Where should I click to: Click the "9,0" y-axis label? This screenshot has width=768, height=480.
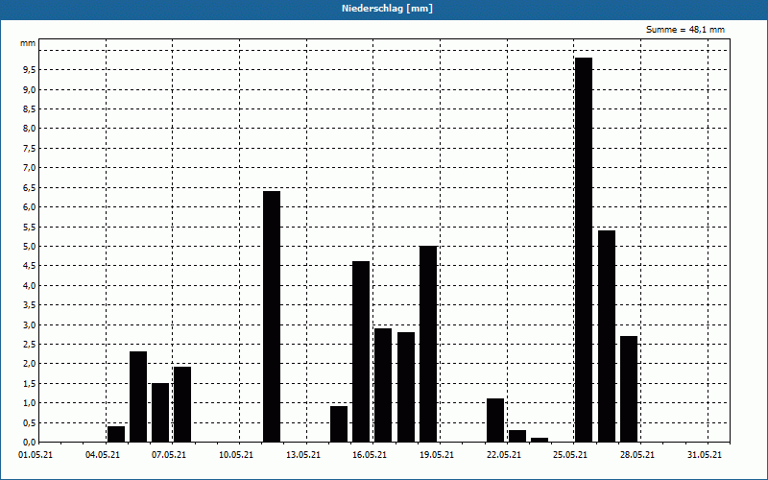click(x=30, y=89)
